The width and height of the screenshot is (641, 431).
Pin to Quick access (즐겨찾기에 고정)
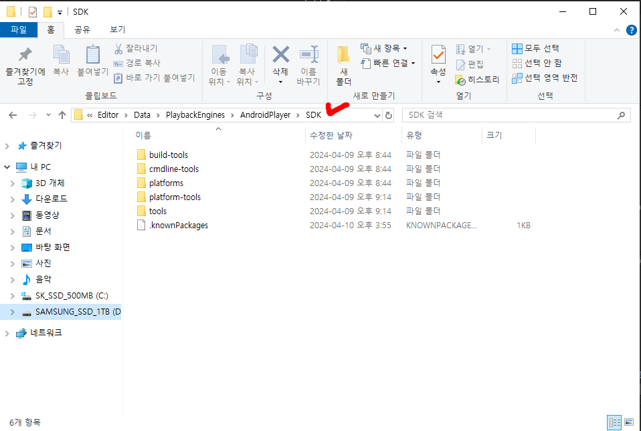pyautogui.click(x=25, y=66)
